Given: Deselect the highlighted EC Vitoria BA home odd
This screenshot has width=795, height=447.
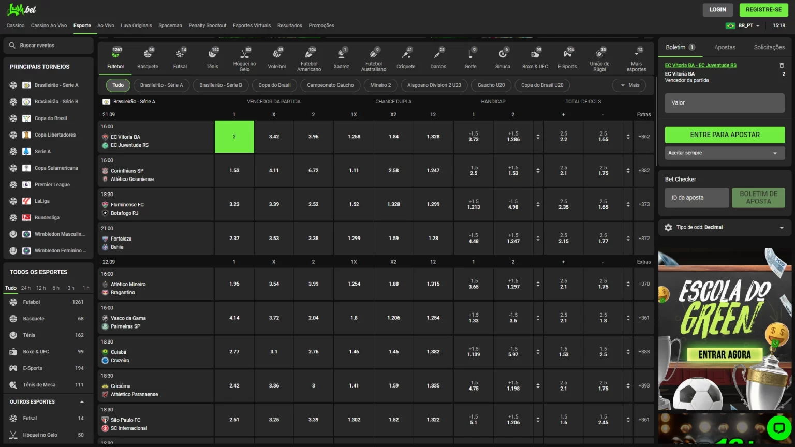Looking at the screenshot, I should (x=234, y=137).
